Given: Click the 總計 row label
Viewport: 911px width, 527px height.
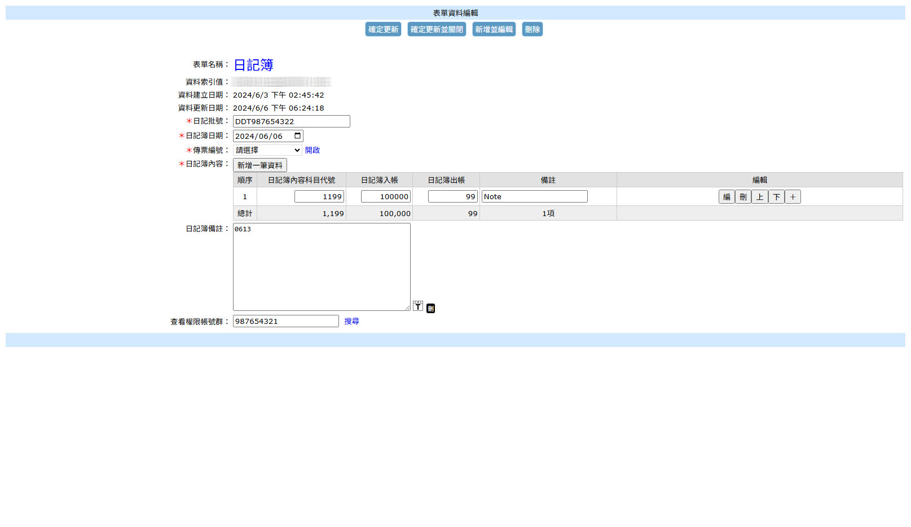Looking at the screenshot, I should [x=245, y=213].
